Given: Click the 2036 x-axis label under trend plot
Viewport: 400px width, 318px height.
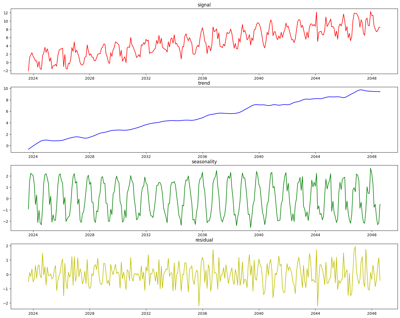Looking at the screenshot, I should point(202,157).
